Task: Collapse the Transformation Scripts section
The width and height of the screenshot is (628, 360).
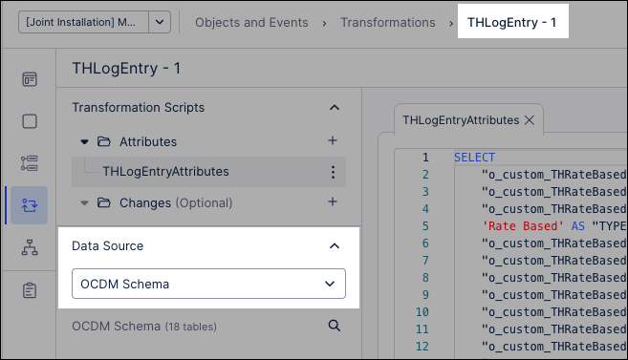Action: click(x=334, y=108)
